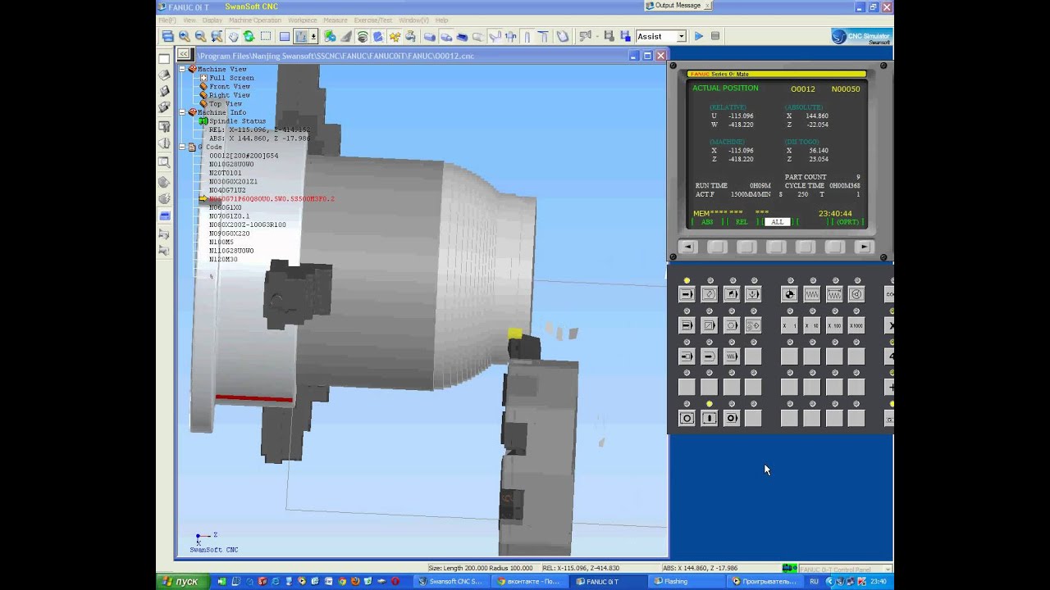This screenshot has width=1050, height=590.
Task: Click the stop button beside play
Action: tap(715, 36)
